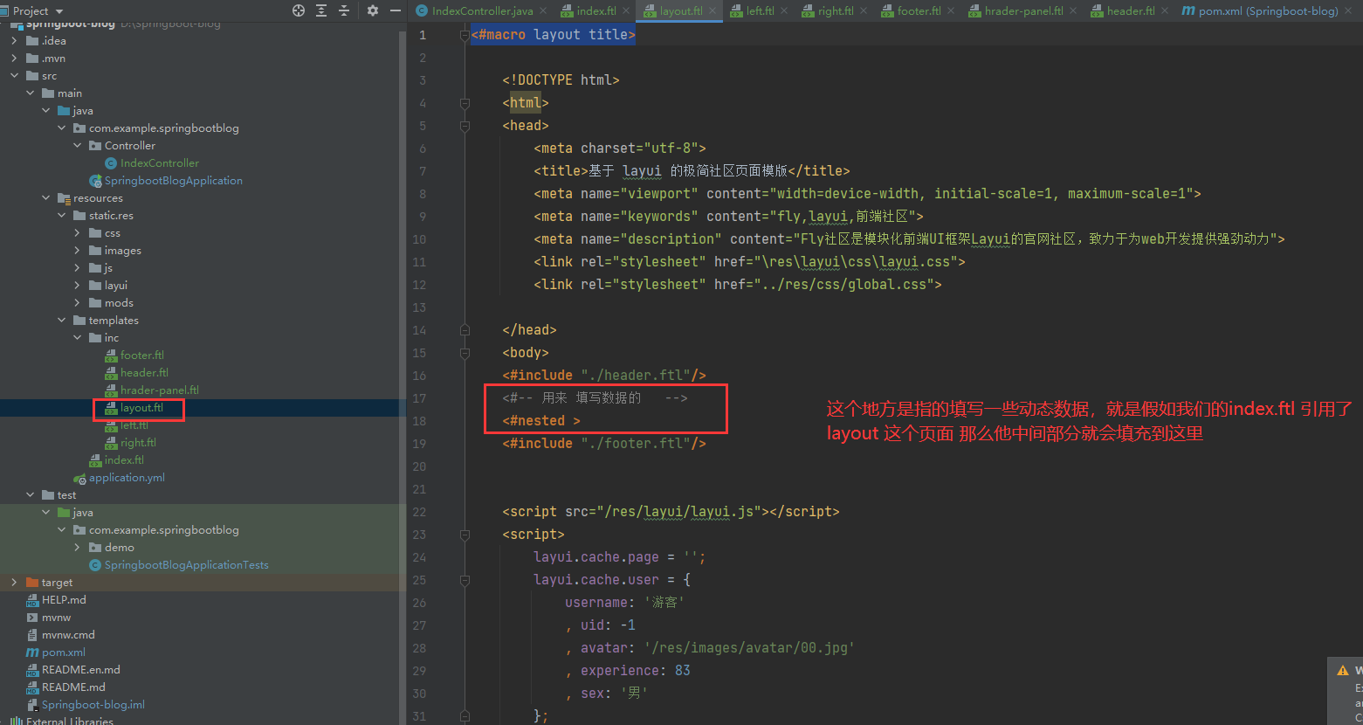This screenshot has width=1363, height=725.
Task: Expand the .idea folder
Action: tap(14, 40)
